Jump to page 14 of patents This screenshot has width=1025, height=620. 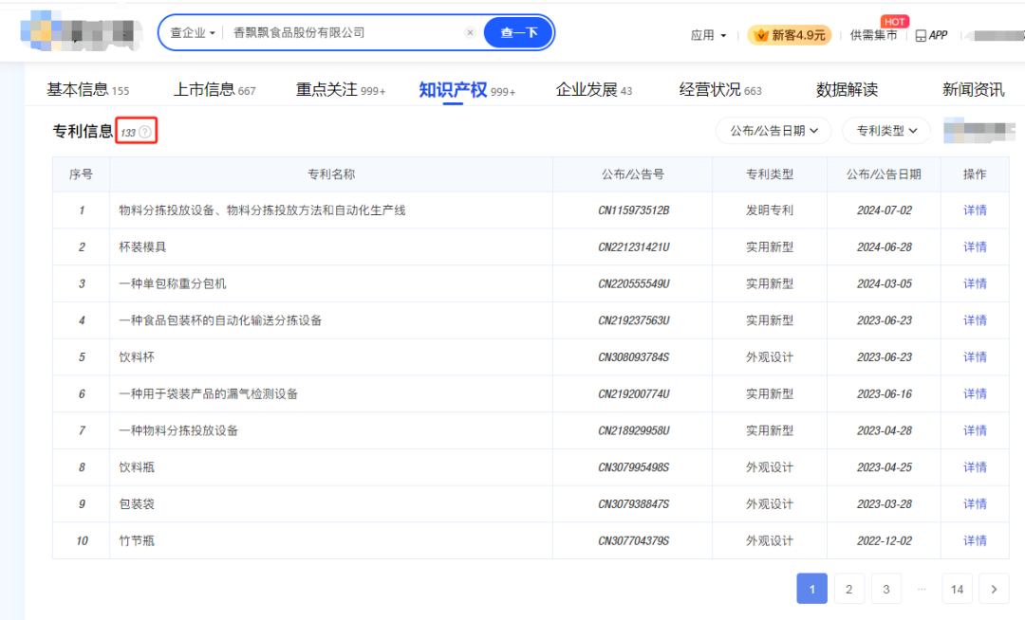coord(957,589)
